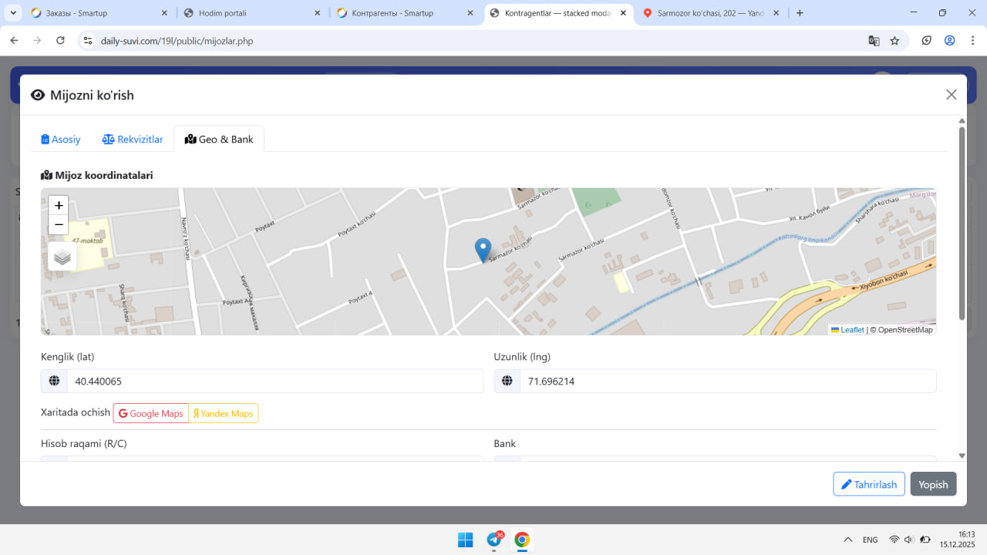Reload the current page
Image resolution: width=987 pixels, height=555 pixels.
click(61, 41)
